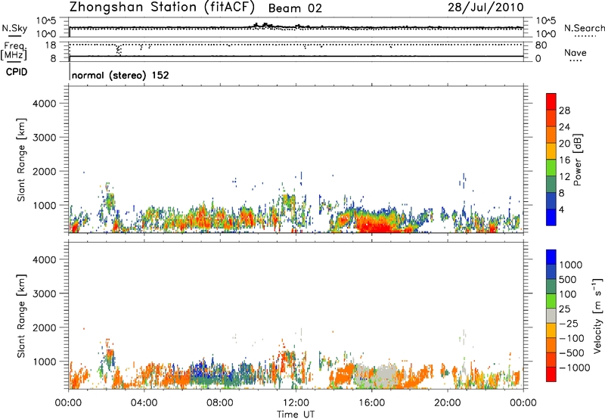Click the '-1000' velocity colorbar tick value
Screen dimensions: 605x419
click(x=575, y=368)
